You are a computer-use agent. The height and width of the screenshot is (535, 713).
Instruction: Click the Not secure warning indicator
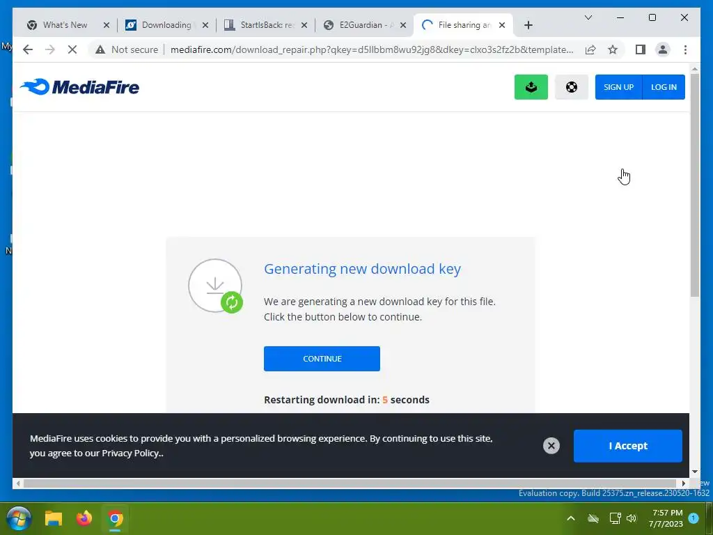point(127,49)
